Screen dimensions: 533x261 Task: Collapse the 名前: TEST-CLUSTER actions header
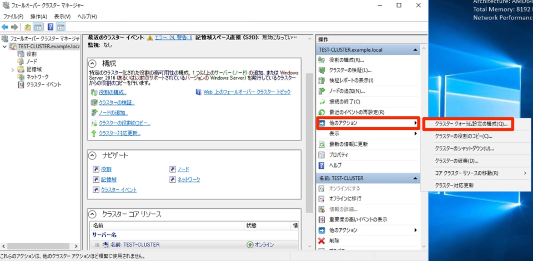click(x=415, y=178)
